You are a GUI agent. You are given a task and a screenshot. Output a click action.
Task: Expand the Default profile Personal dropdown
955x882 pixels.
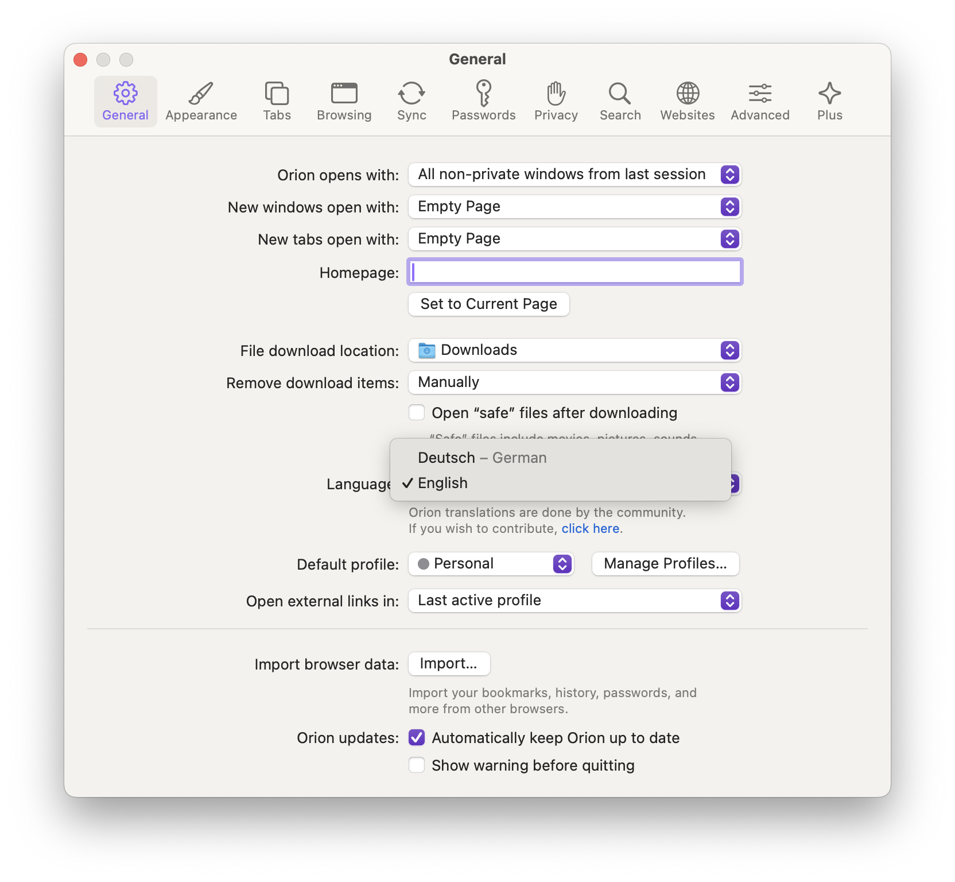(491, 564)
